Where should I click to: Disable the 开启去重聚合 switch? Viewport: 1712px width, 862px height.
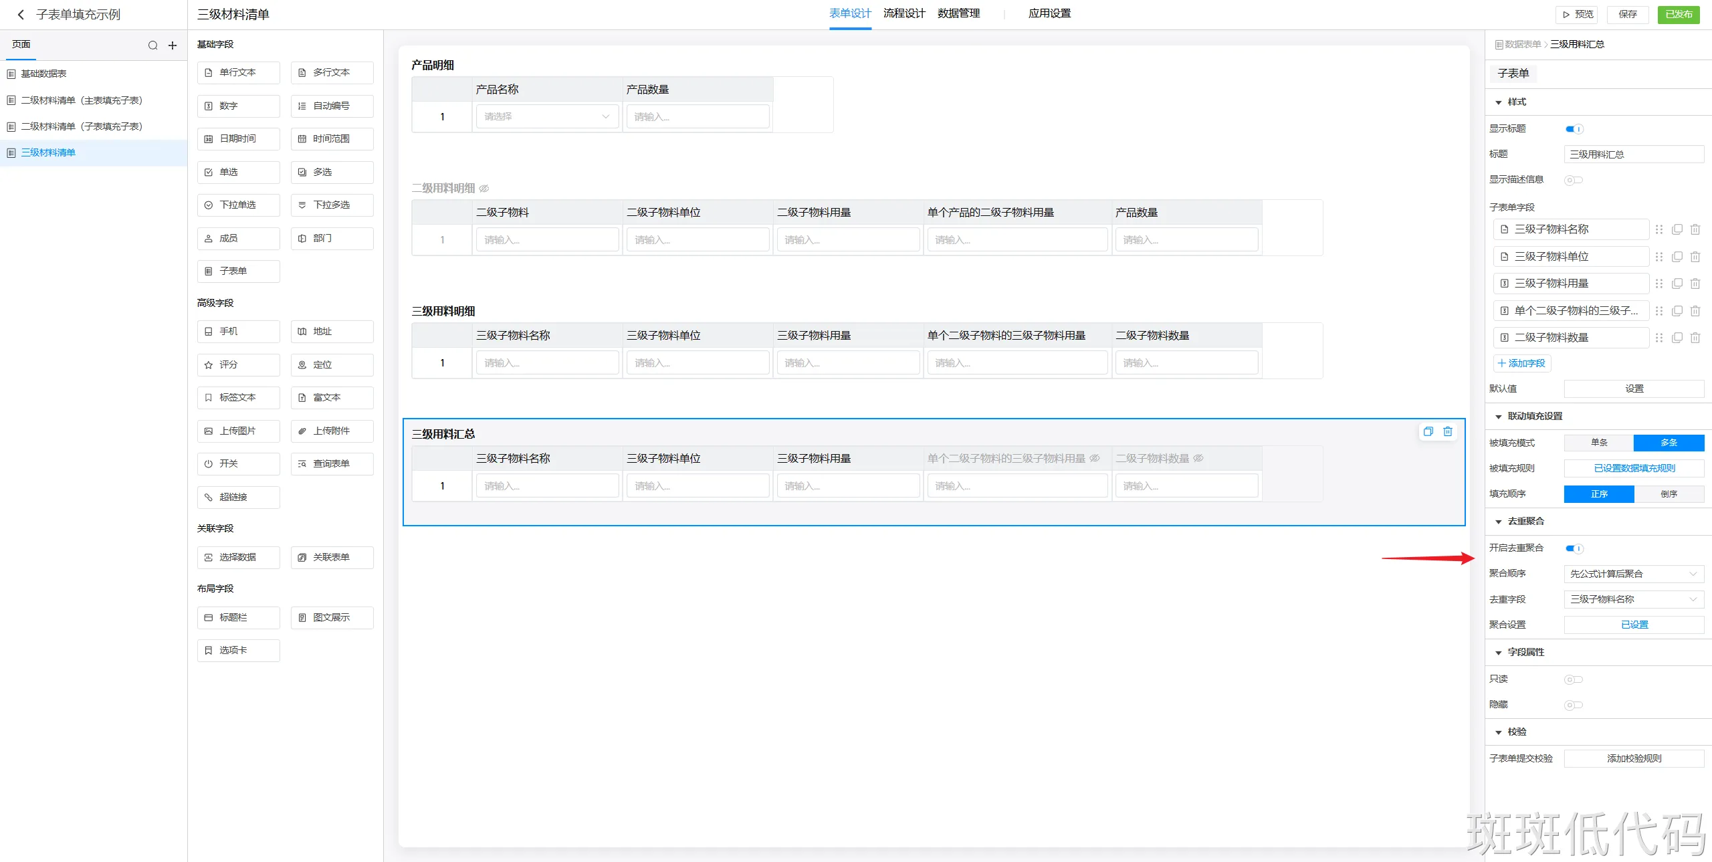tap(1574, 548)
